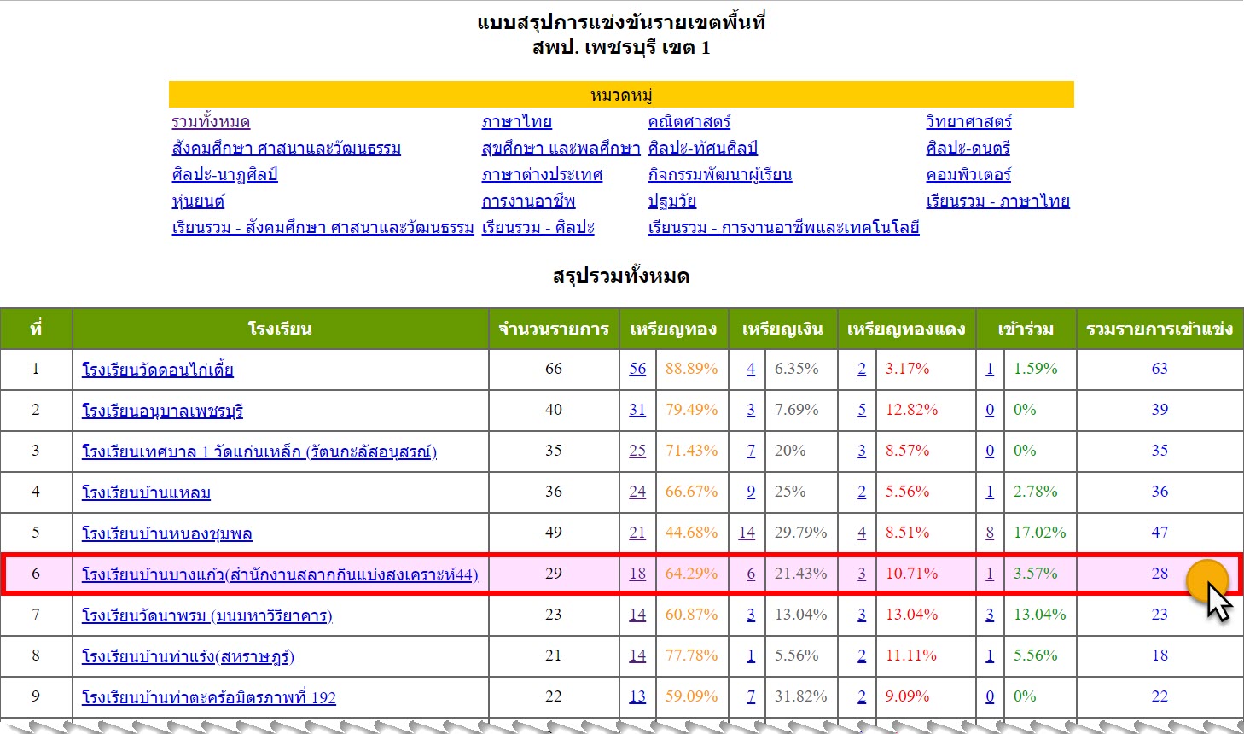Click the รวมรายการเข้าแข่ง column header
Image resolution: width=1244 pixels, height=734 pixels.
[1160, 329]
